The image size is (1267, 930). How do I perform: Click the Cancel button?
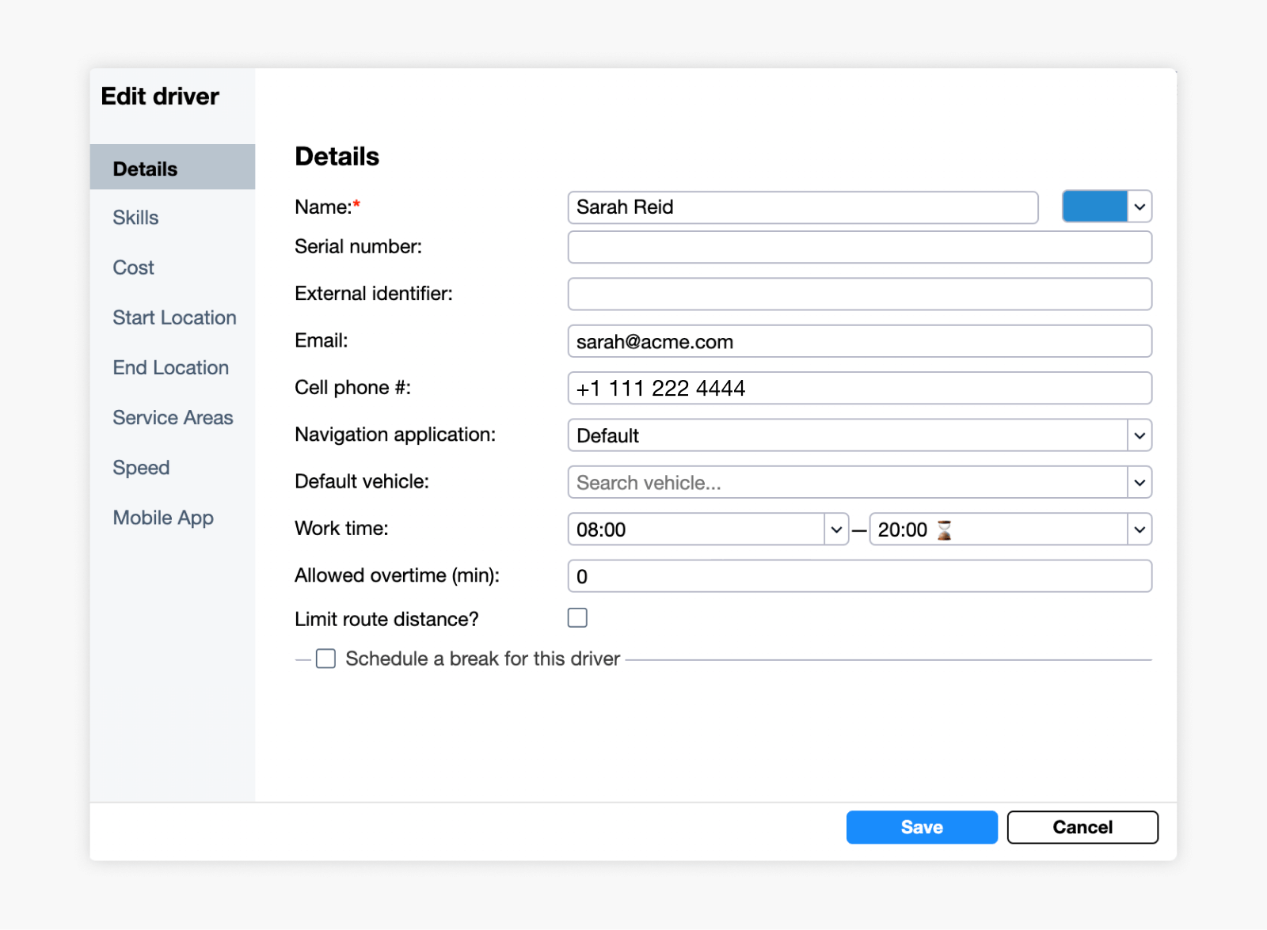tap(1082, 827)
